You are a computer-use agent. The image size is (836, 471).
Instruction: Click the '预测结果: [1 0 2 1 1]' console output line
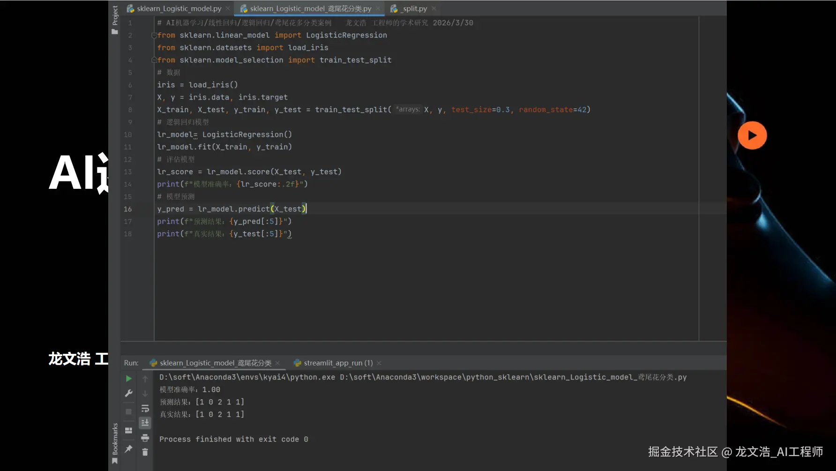point(202,402)
